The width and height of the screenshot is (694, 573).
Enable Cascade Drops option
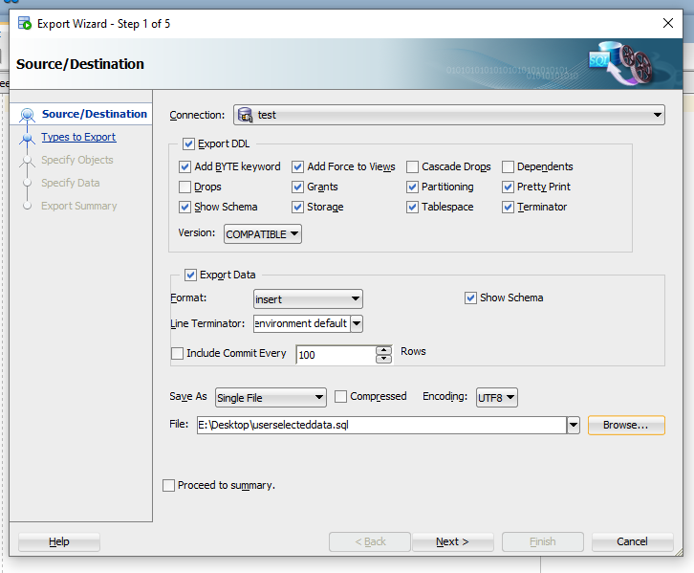pos(412,167)
